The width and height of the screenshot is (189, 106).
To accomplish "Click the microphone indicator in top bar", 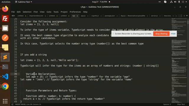I will (179, 2).
